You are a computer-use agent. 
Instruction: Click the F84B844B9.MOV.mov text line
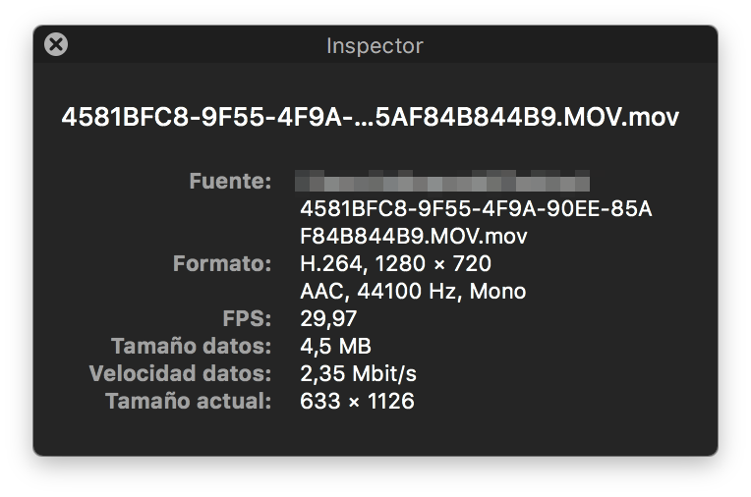(413, 237)
